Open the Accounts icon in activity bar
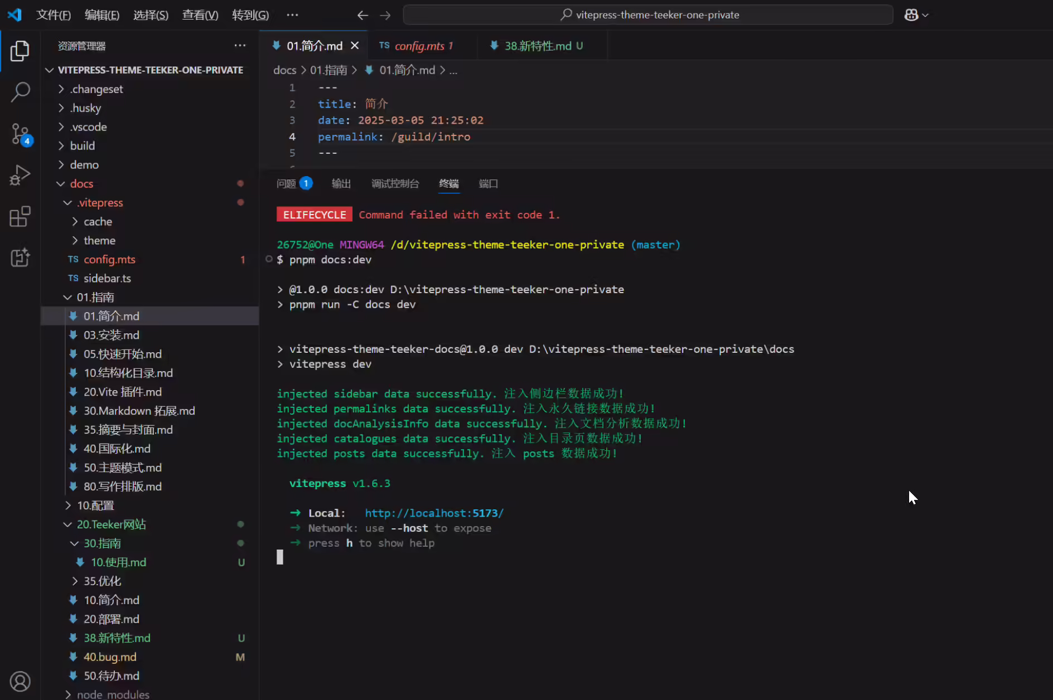Viewport: 1053px width, 700px height. [20, 681]
